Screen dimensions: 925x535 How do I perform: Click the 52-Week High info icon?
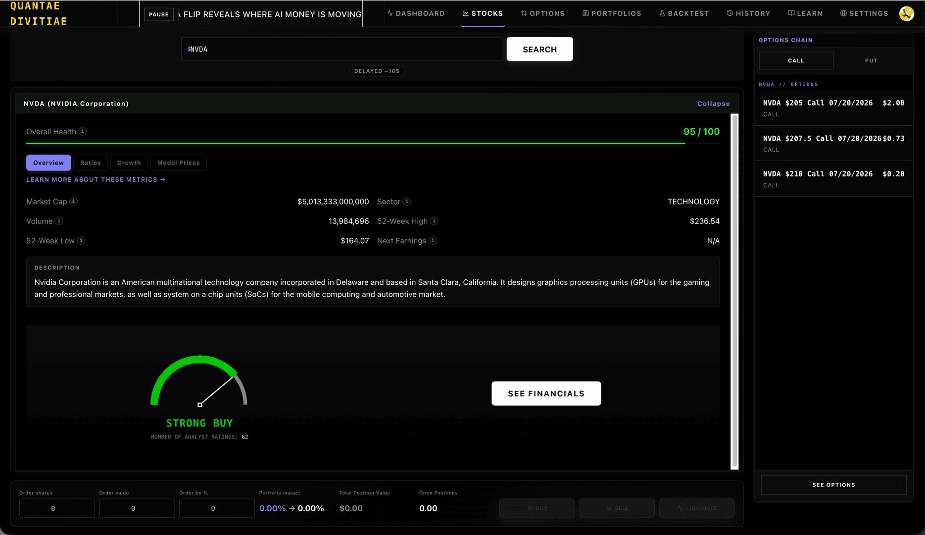point(434,221)
